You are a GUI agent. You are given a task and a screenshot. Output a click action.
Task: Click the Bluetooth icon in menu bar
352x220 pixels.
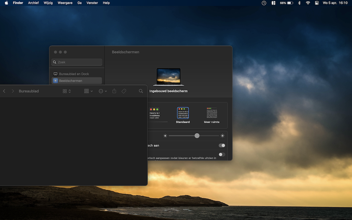tap(299, 3)
